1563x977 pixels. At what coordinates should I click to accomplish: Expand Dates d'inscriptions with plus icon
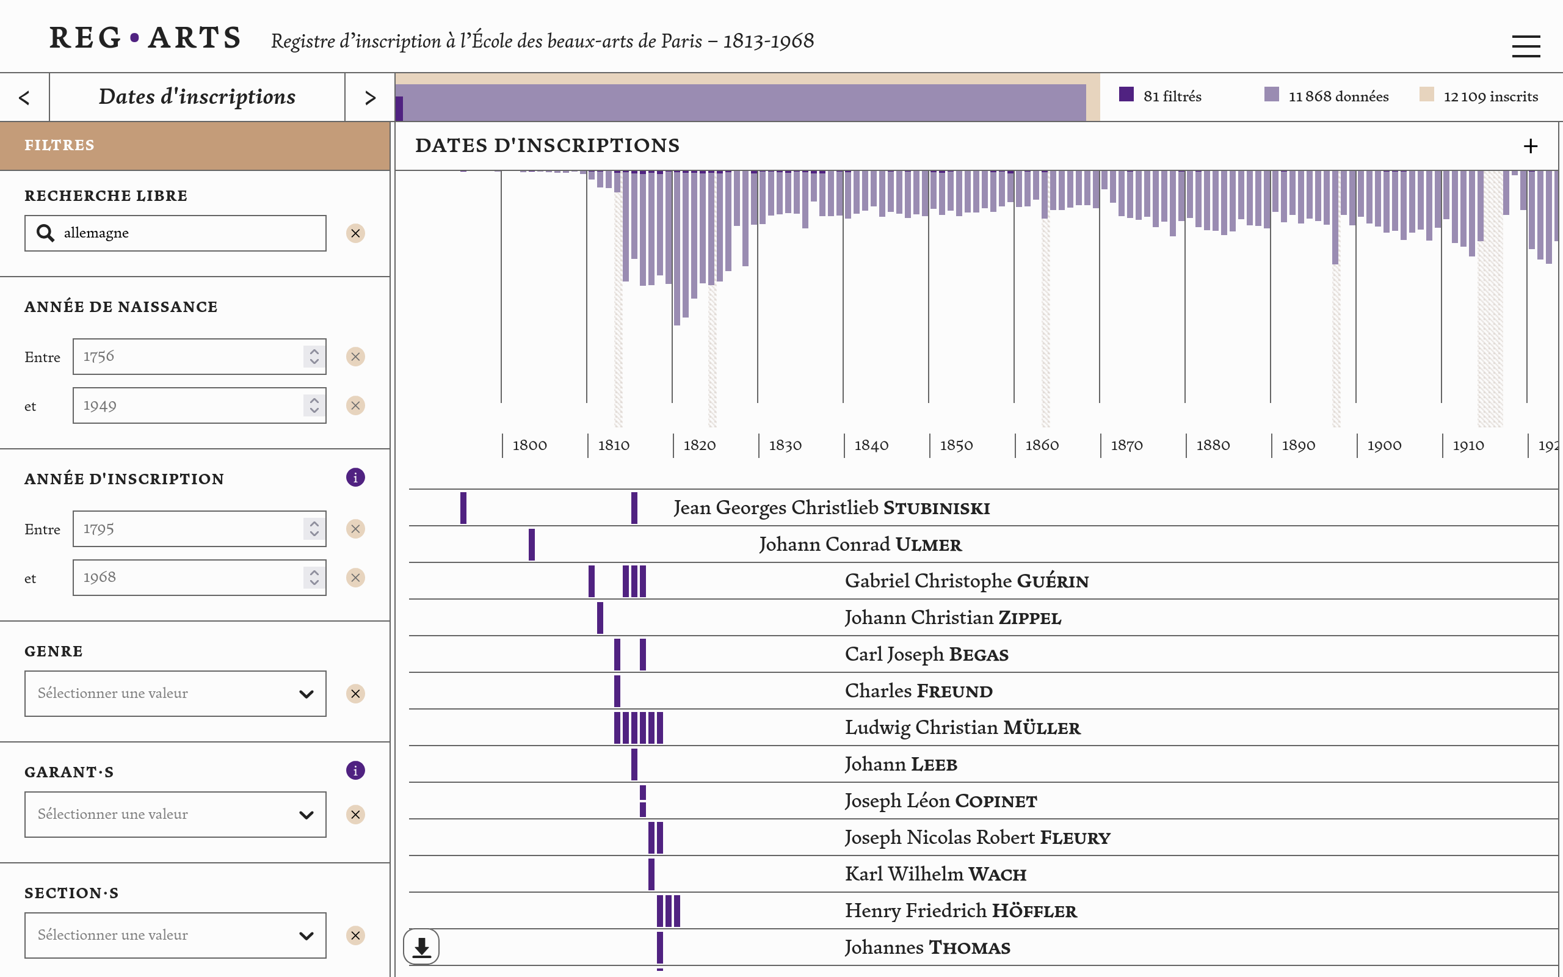click(1530, 146)
